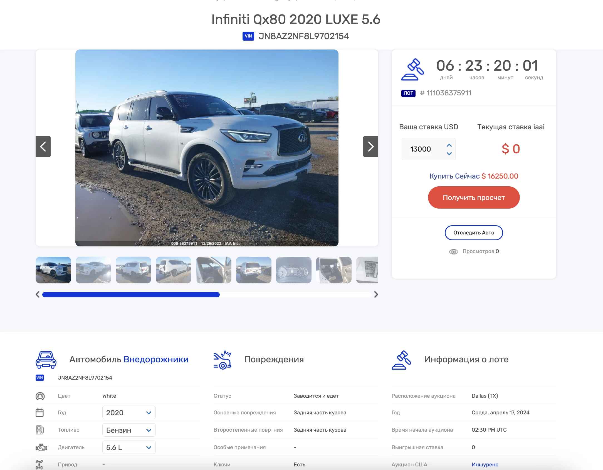The height and width of the screenshot is (470, 603).
Task: Click the auction gavel icon beside the countdown
Action: click(412, 70)
